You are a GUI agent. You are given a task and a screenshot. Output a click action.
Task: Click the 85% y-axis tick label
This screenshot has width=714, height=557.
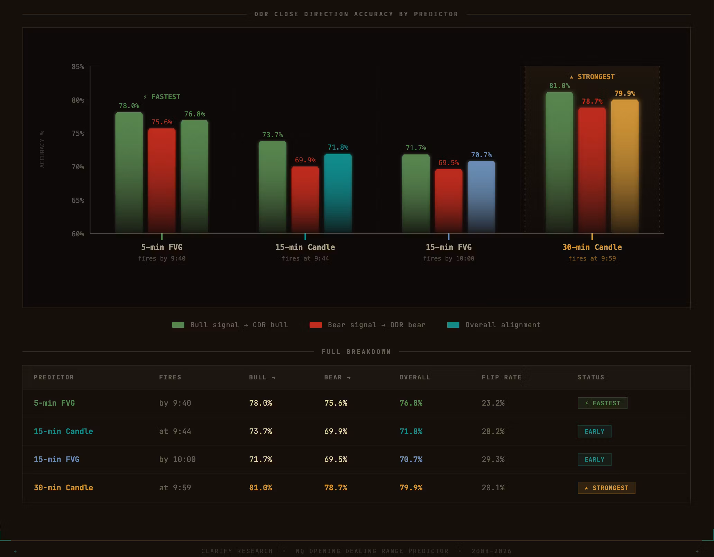click(x=78, y=67)
